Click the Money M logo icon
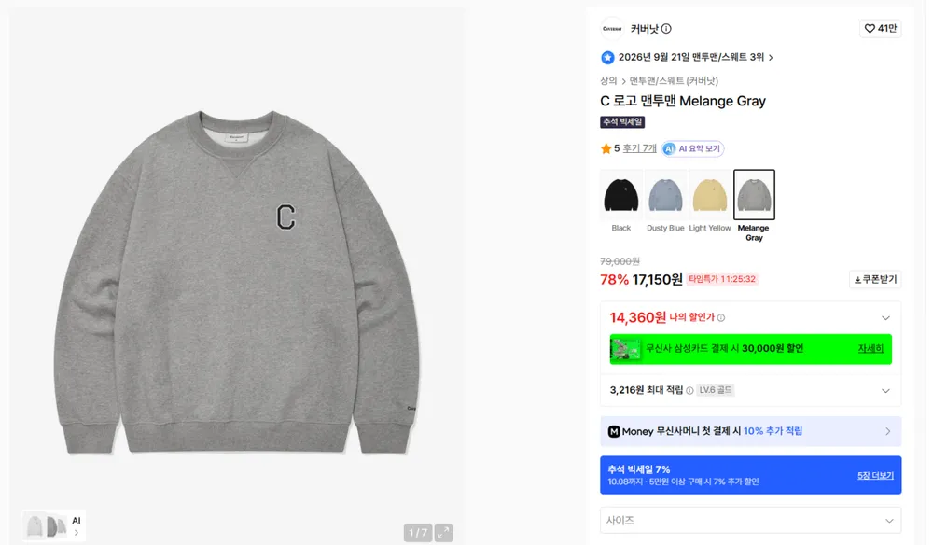The height and width of the screenshot is (545, 933). (614, 431)
